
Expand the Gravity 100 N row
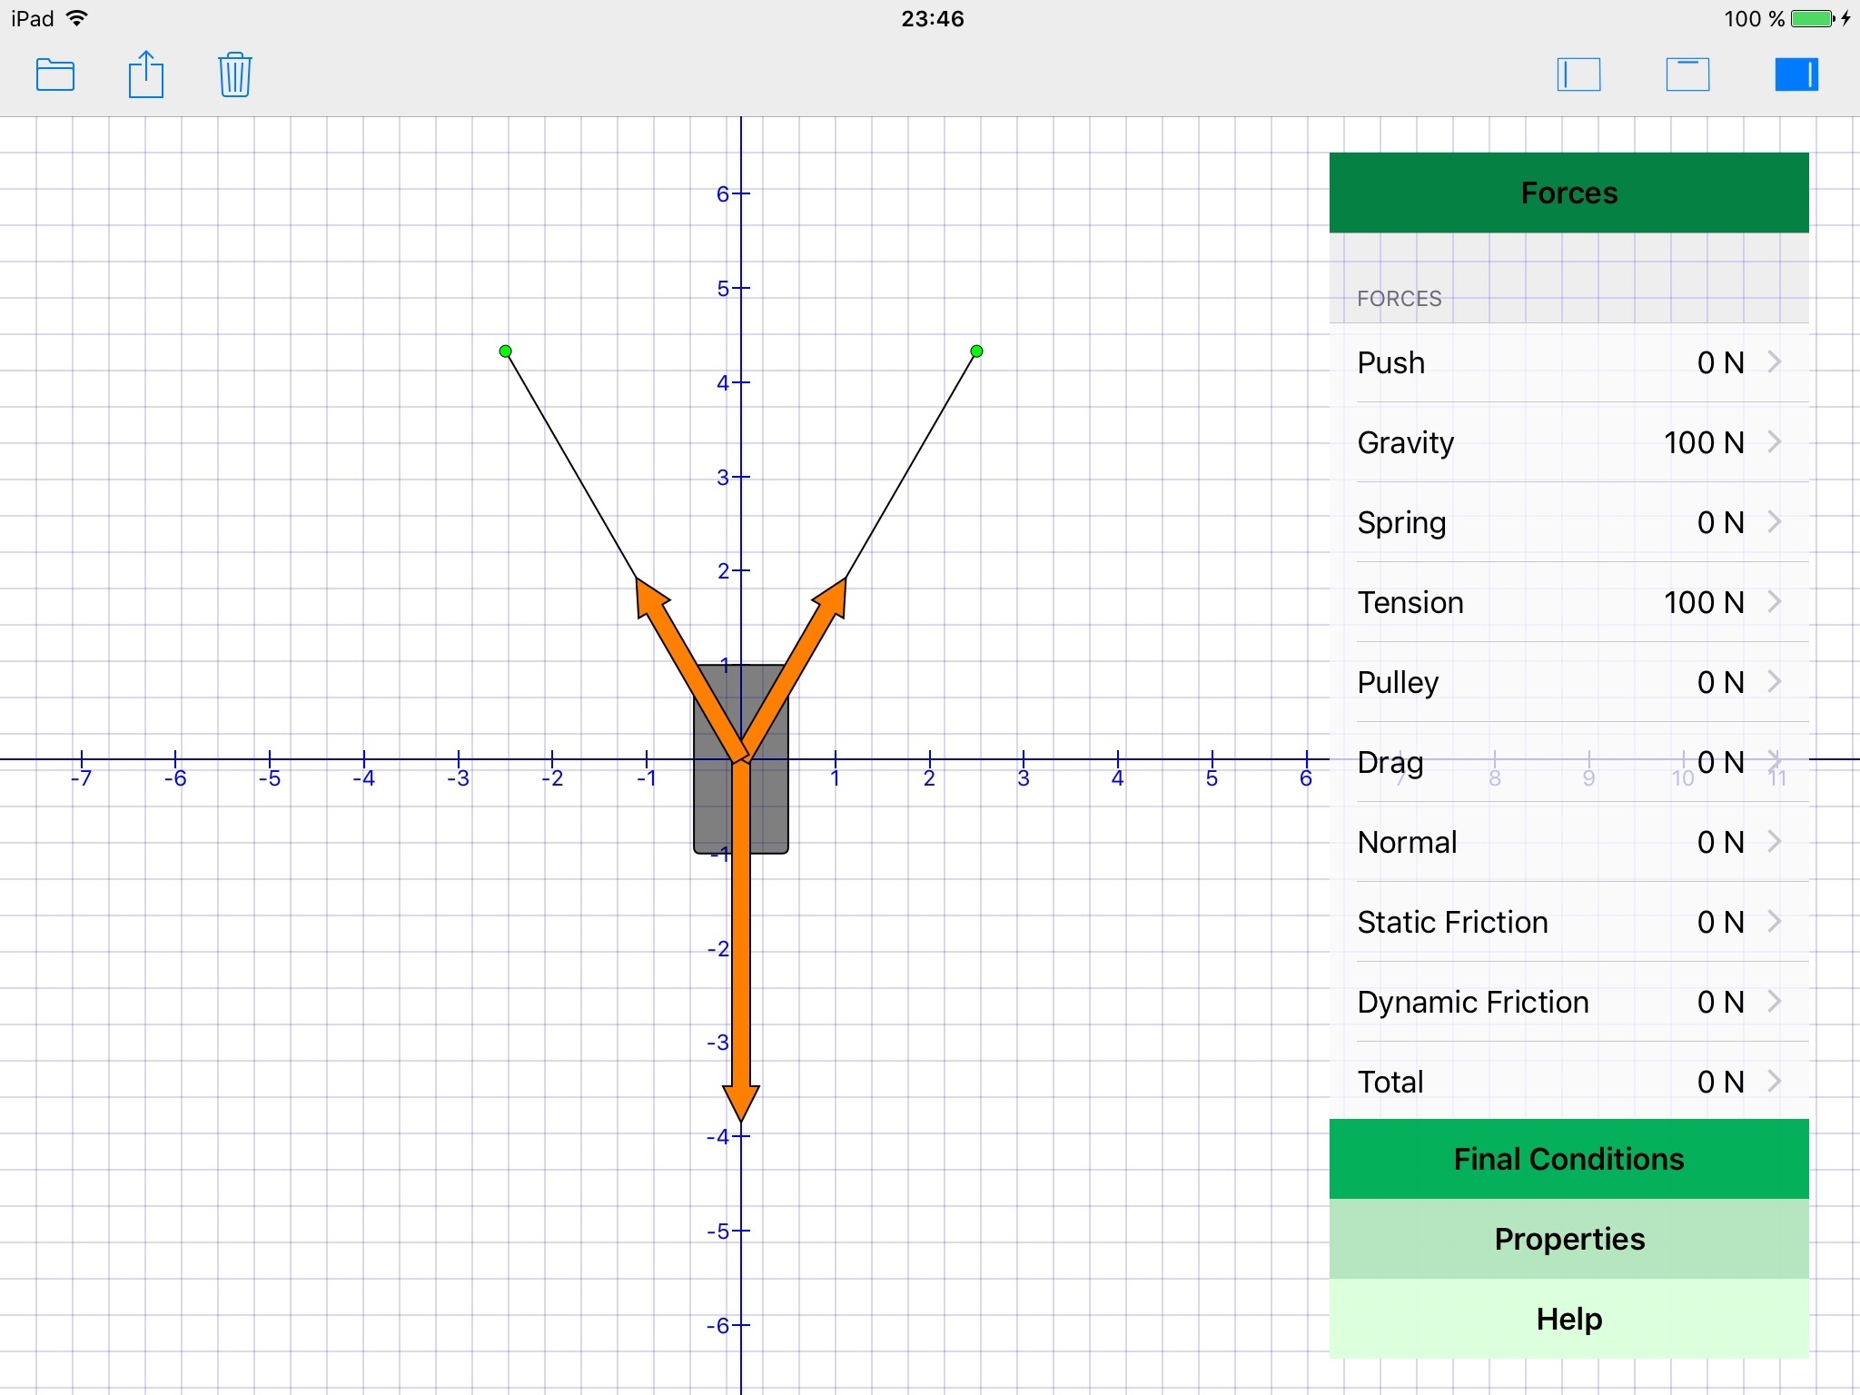click(x=1568, y=442)
